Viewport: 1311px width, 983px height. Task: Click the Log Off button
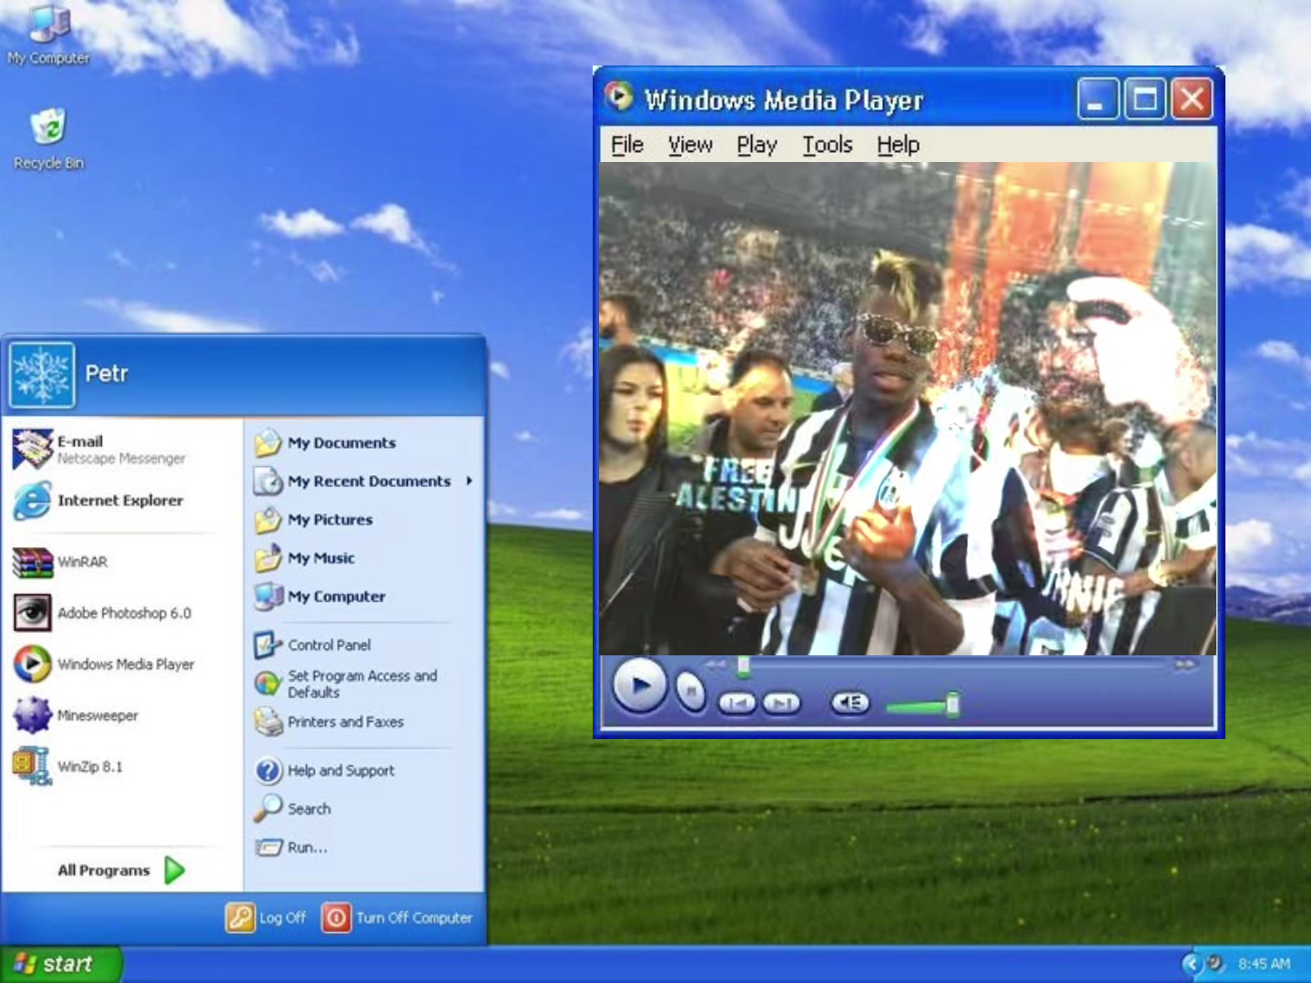pos(266,917)
